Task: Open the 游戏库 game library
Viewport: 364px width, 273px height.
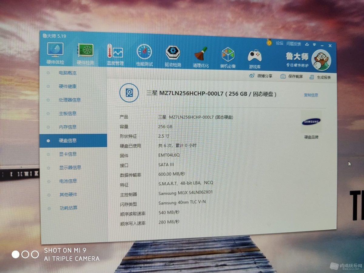Action: [x=255, y=59]
